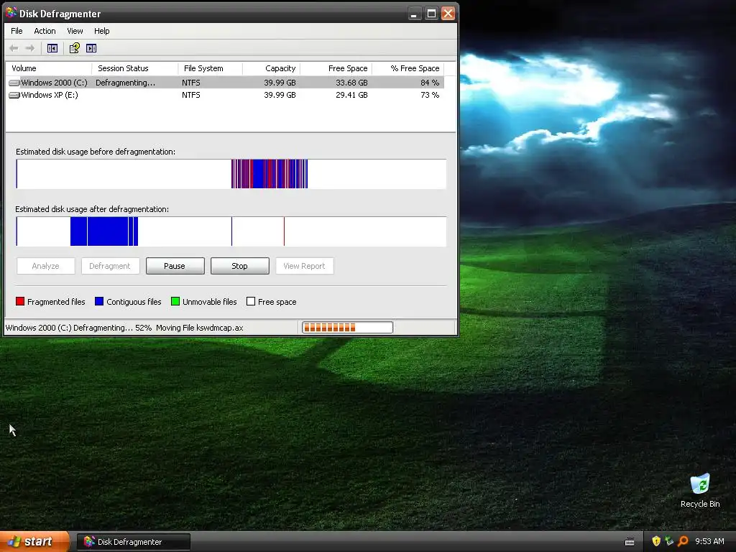Toggle the action pane toolbar icon

[91, 48]
